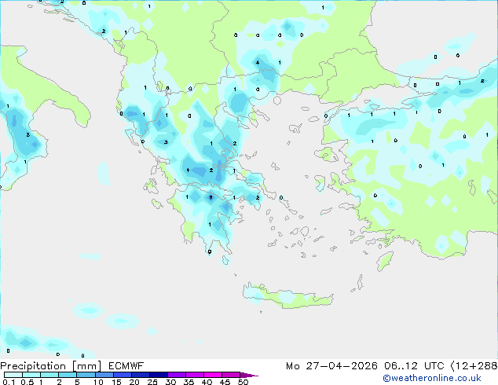Open the weatheronline.co.uk copyright link
The width and height of the screenshot is (498, 385).
pyautogui.click(x=432, y=378)
